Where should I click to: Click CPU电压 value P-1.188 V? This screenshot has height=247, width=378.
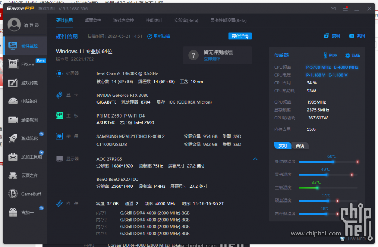[316, 75]
